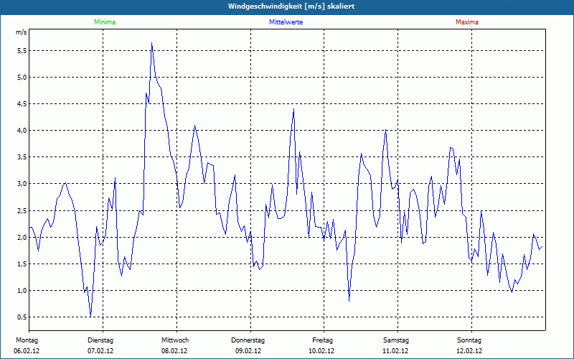574x359 pixels.
Task: Click the date 06.02.12
Action: (27, 351)
